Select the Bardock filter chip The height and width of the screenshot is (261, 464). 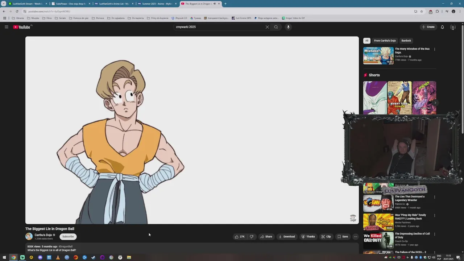(x=406, y=41)
